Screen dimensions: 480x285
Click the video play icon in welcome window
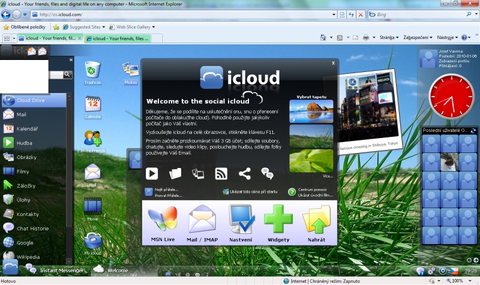point(152,173)
